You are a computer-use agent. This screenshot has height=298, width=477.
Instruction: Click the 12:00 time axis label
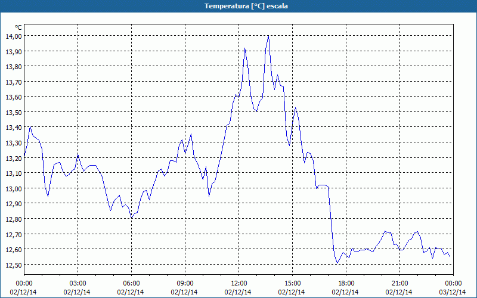point(239,284)
